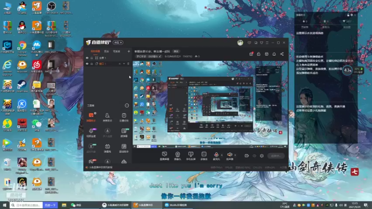Add a screen capture source (直播屏幕)
Image resolution: width=372 pixels, height=209 pixels.
[x=165, y=156]
